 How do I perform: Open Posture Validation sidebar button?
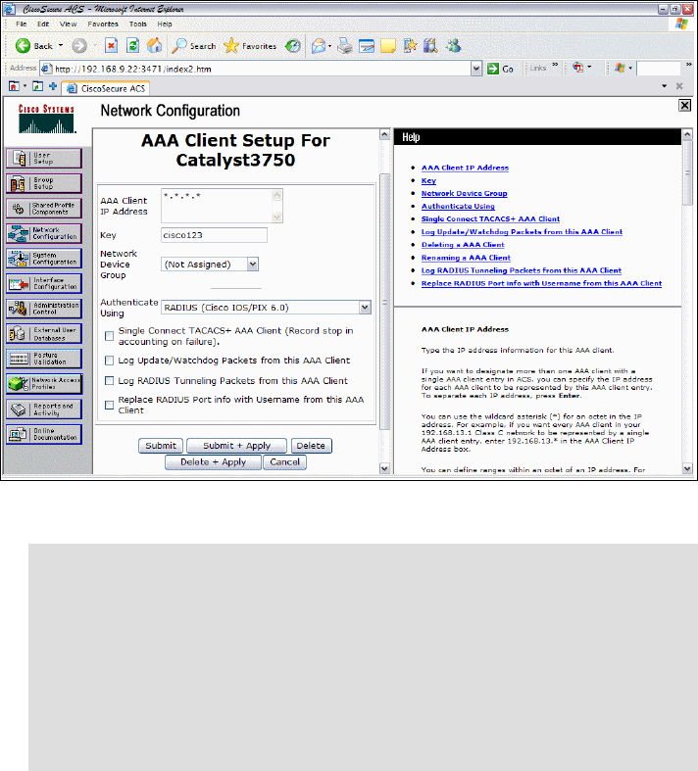pos(44,359)
